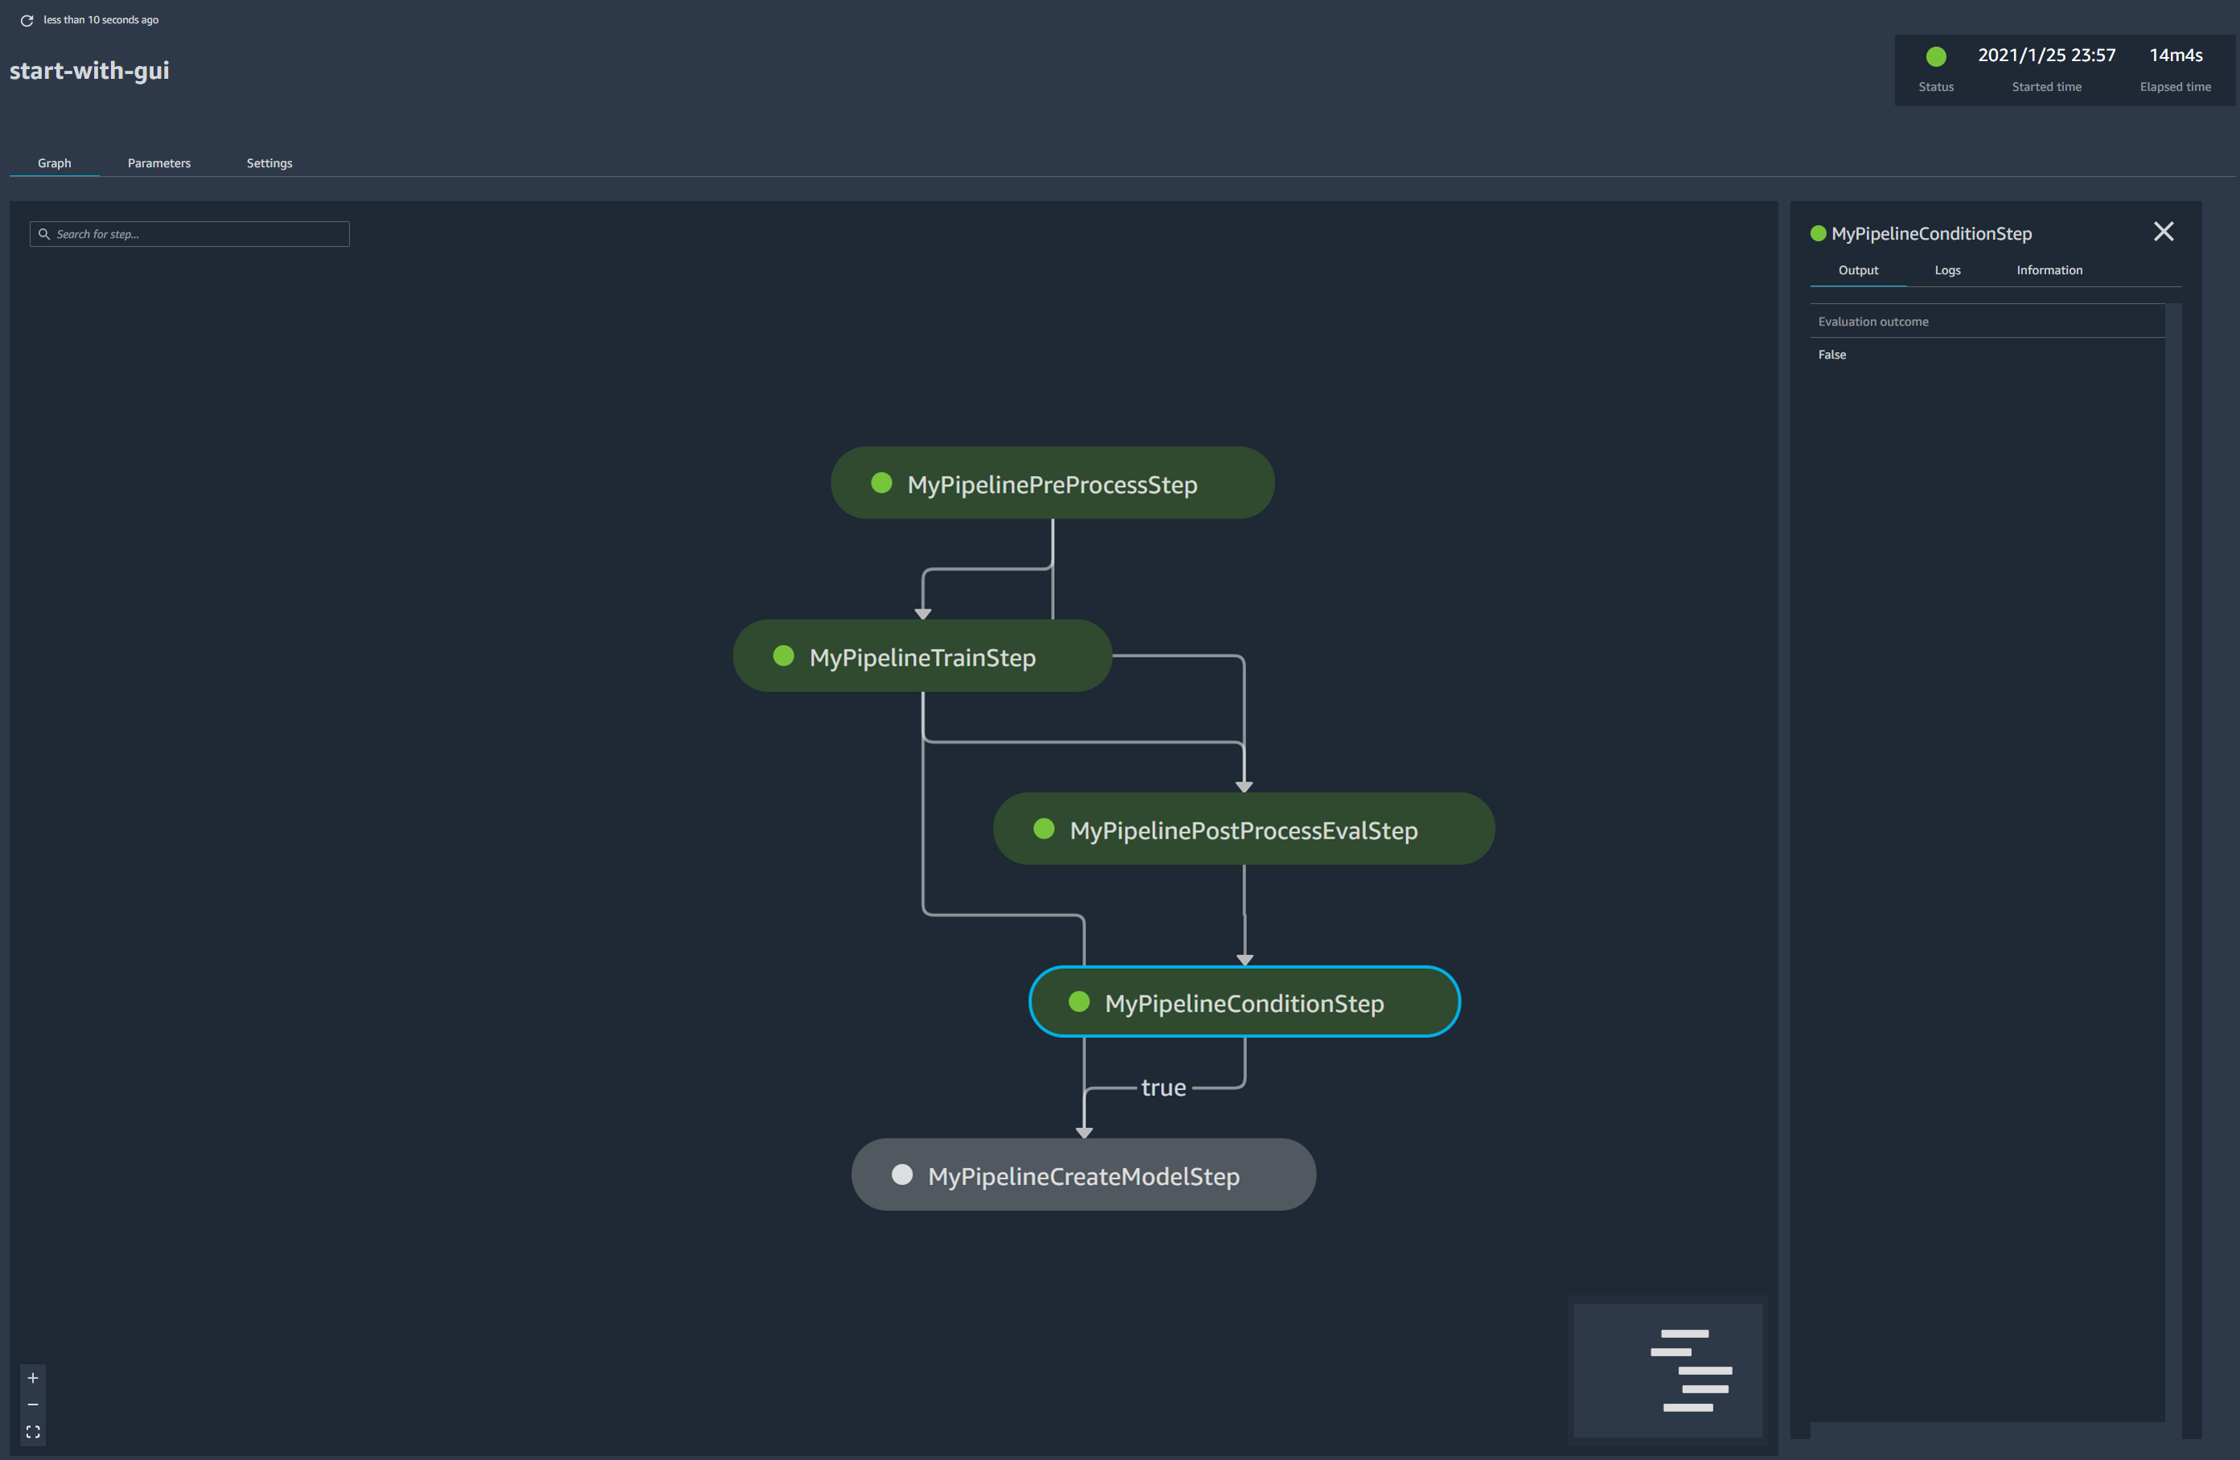Select the Output tab in the step panel

(1858, 270)
